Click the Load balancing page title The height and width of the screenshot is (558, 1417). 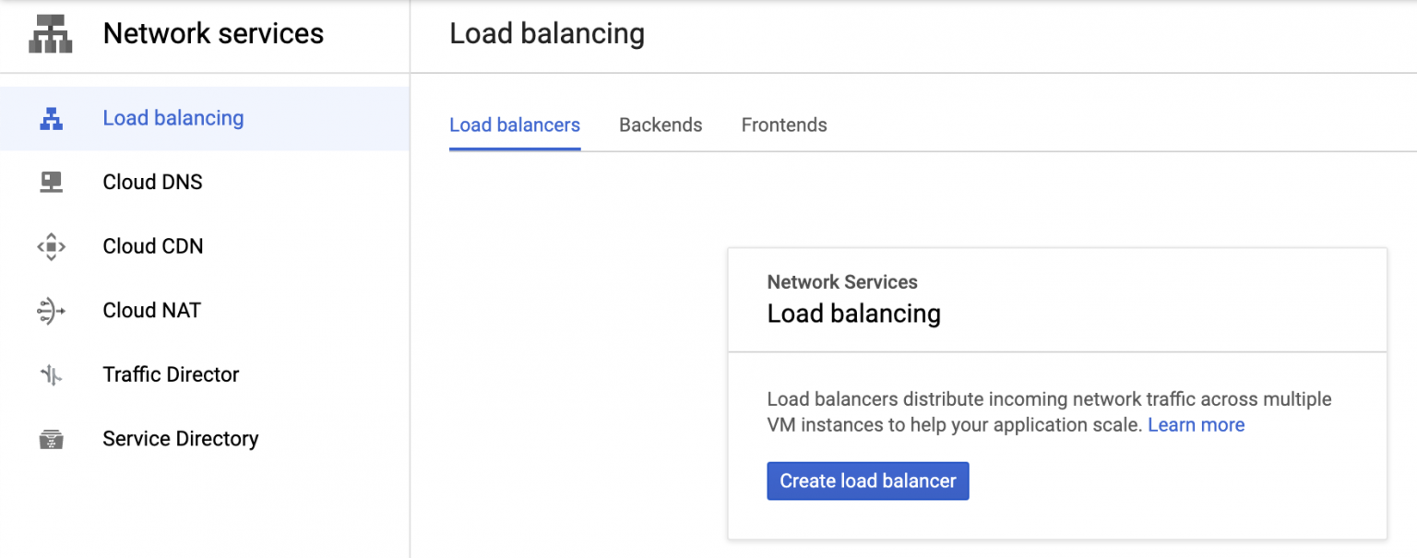547,33
